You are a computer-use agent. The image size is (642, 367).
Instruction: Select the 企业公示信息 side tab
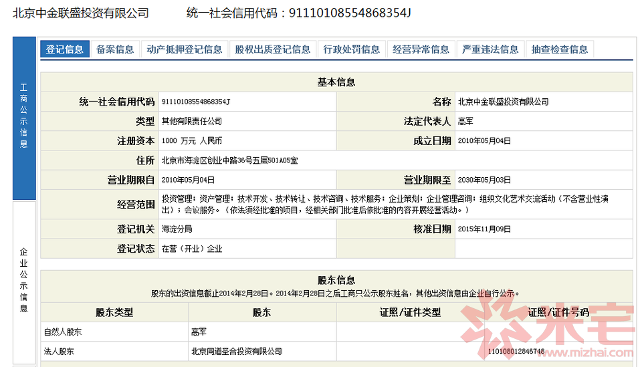(24, 282)
